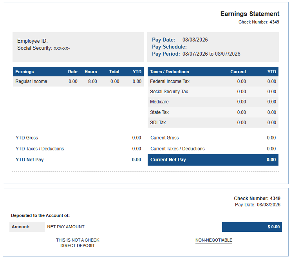Viewport: 291px width, 260px height.
Task: Select Check Number 4349 under the title
Action: (x=259, y=22)
